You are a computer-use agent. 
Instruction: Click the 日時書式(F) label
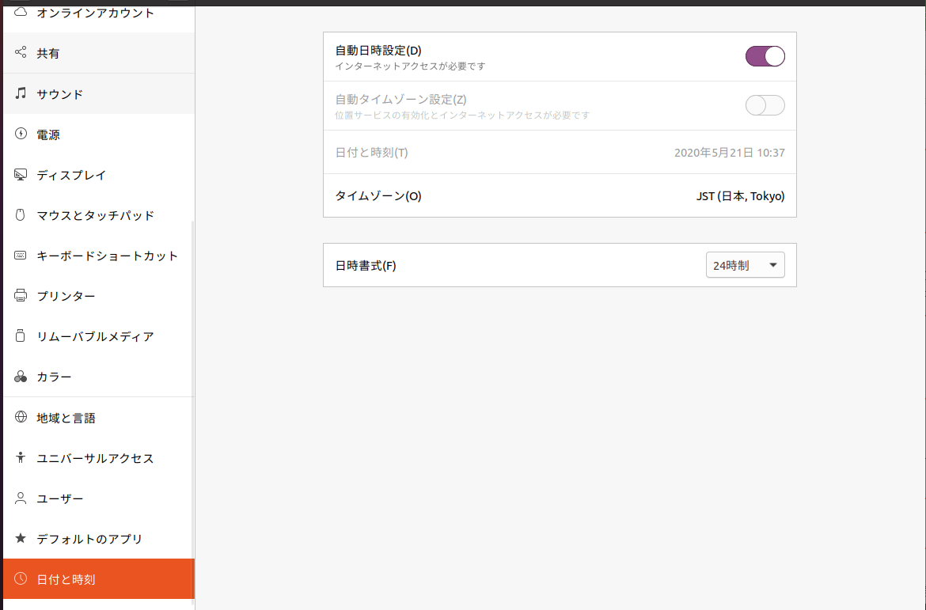tap(366, 266)
